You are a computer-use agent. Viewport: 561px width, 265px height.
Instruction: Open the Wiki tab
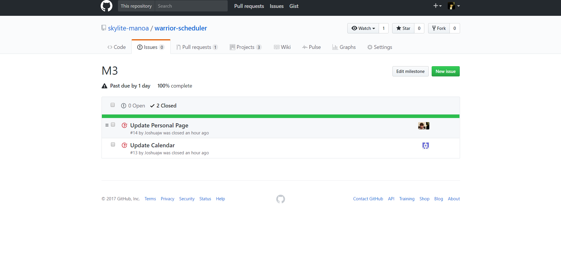coord(282,47)
